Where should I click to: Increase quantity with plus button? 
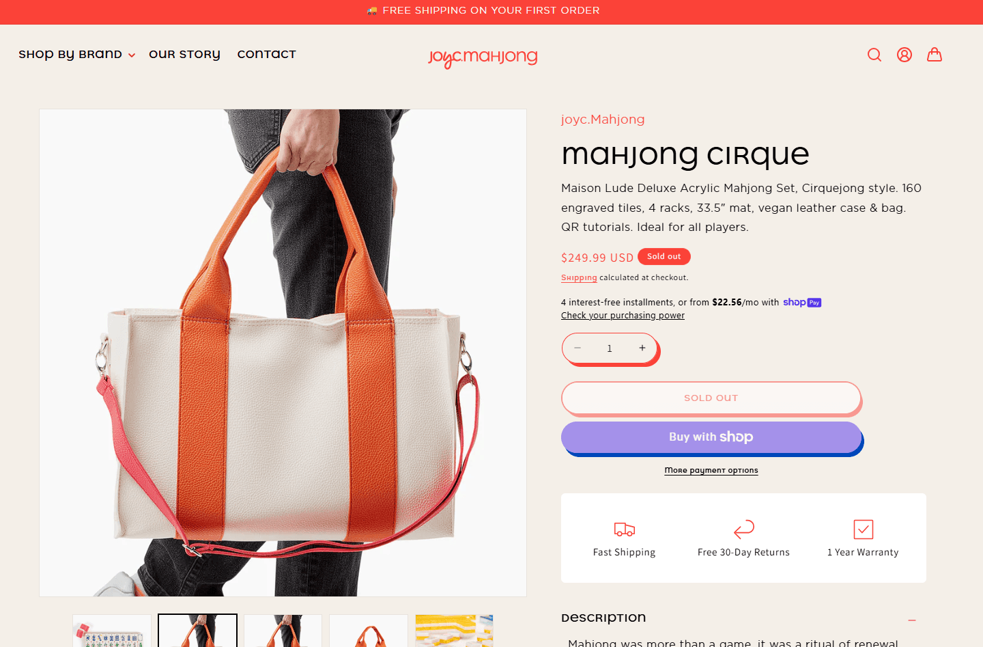point(642,348)
